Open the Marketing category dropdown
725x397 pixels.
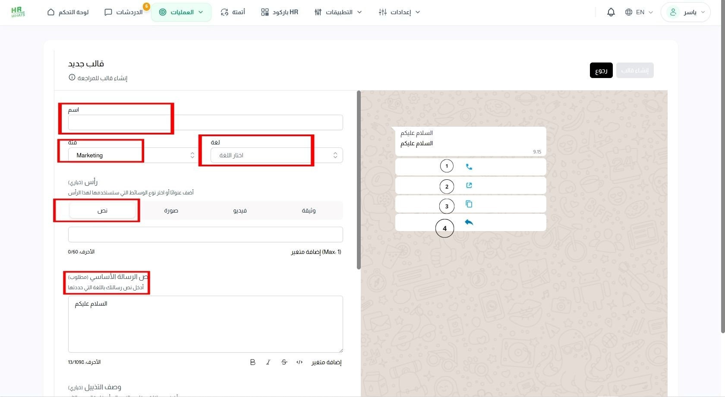133,155
